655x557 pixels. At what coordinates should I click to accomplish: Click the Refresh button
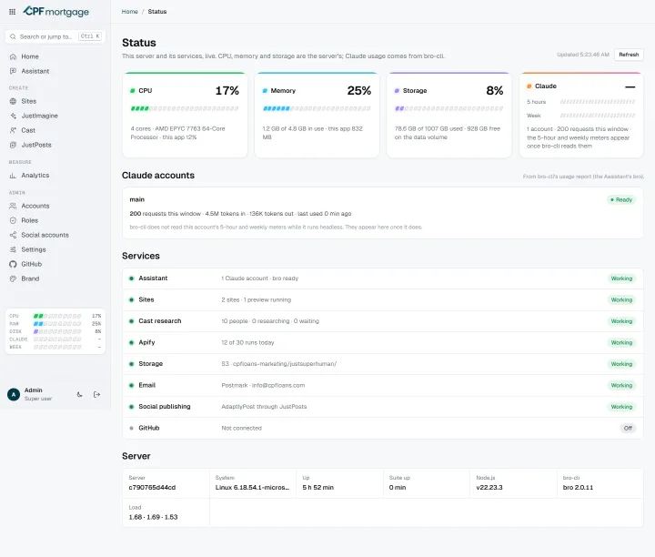pos(629,55)
